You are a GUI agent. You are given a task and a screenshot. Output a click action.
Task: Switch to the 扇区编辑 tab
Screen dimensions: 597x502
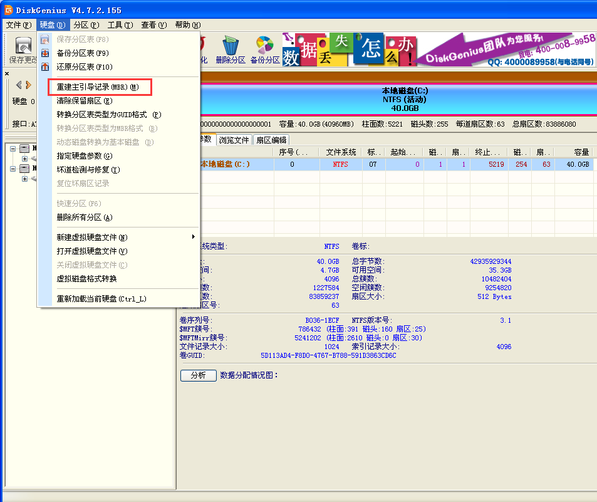(272, 140)
